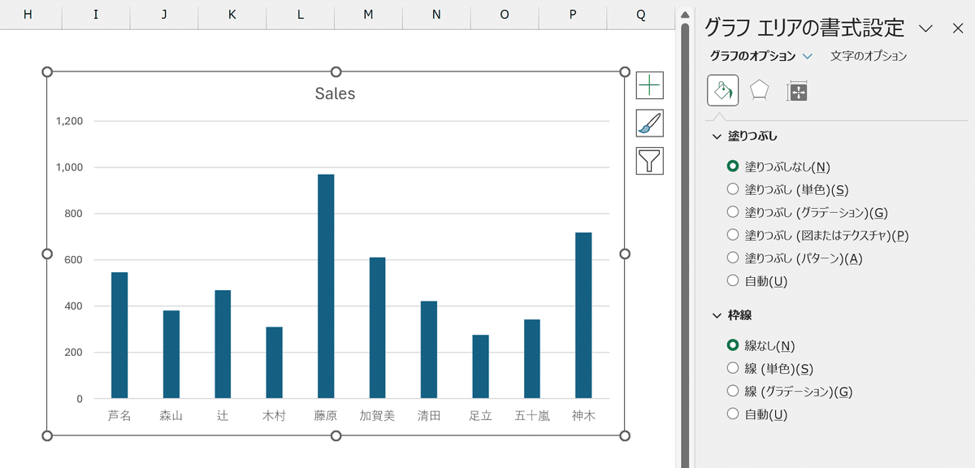
Task: Click the グラフのオプション tab label
Action: coord(752,56)
